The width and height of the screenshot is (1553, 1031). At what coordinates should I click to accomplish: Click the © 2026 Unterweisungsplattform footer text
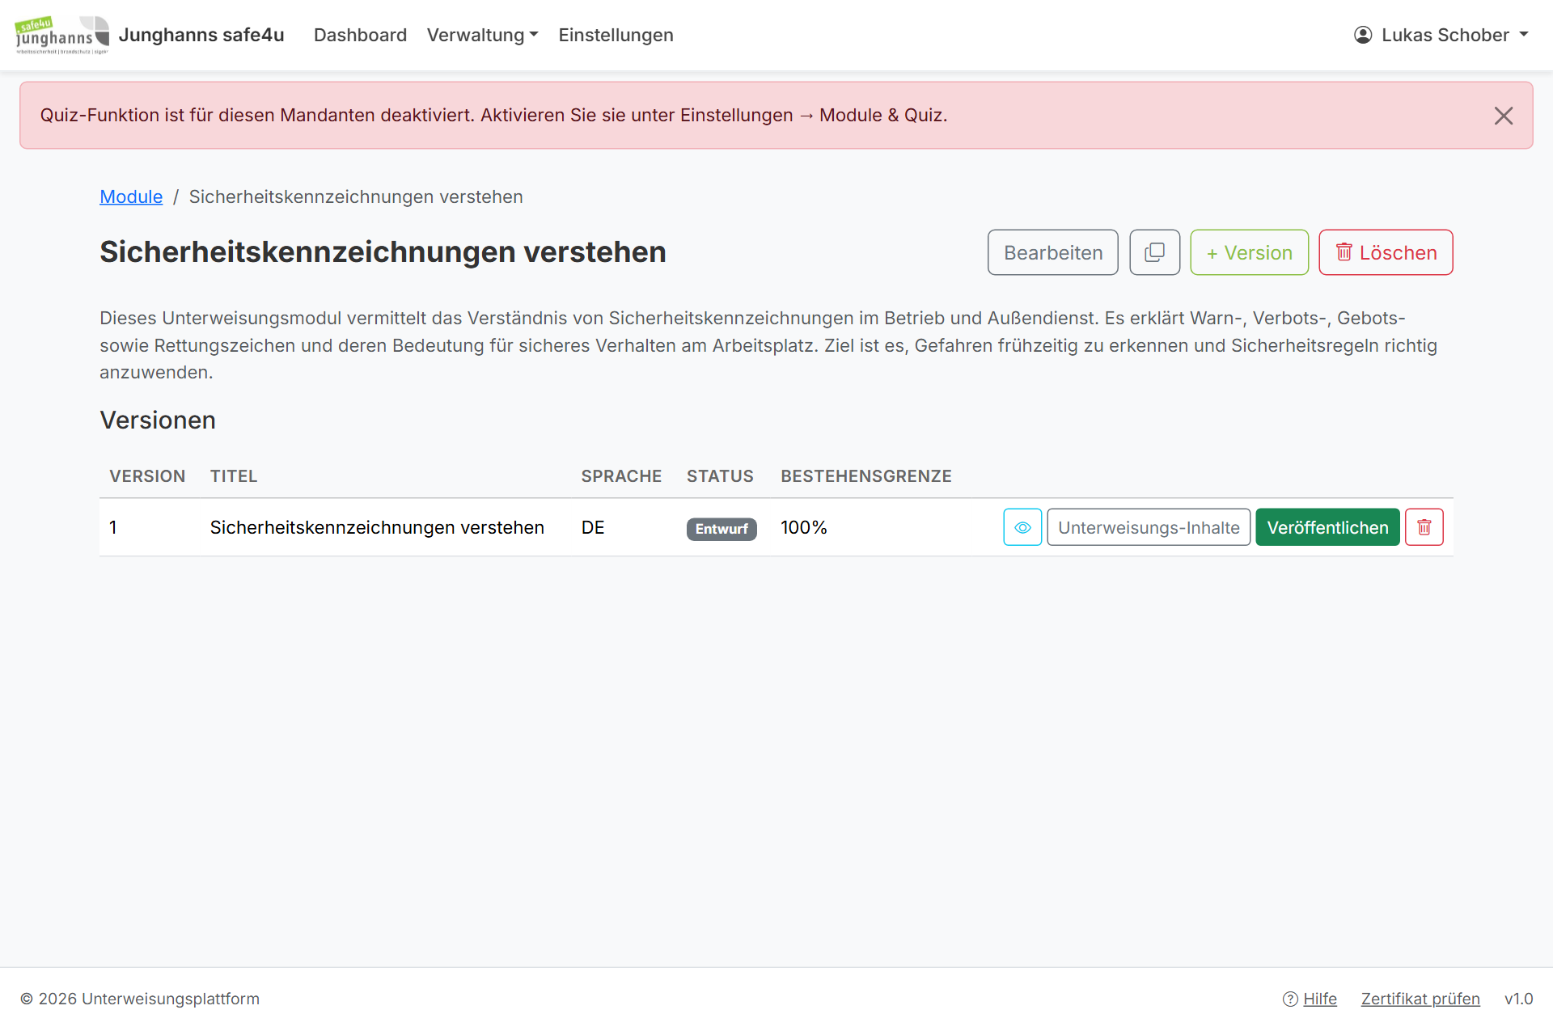(140, 999)
